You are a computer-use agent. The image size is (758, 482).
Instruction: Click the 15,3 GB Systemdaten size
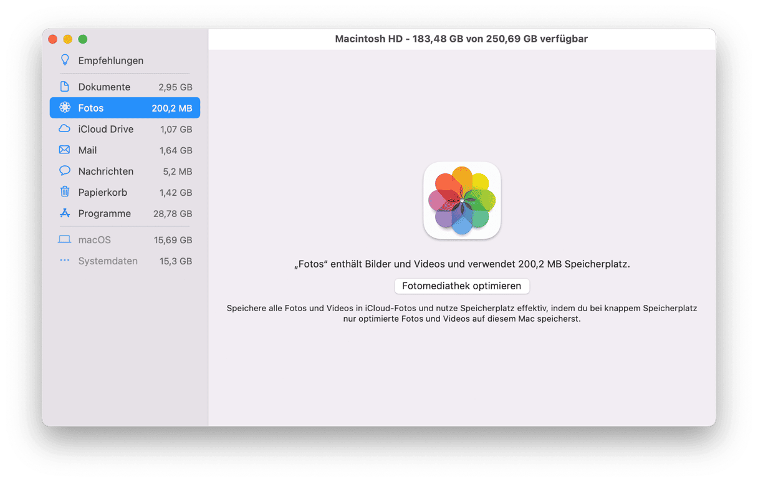tap(176, 261)
